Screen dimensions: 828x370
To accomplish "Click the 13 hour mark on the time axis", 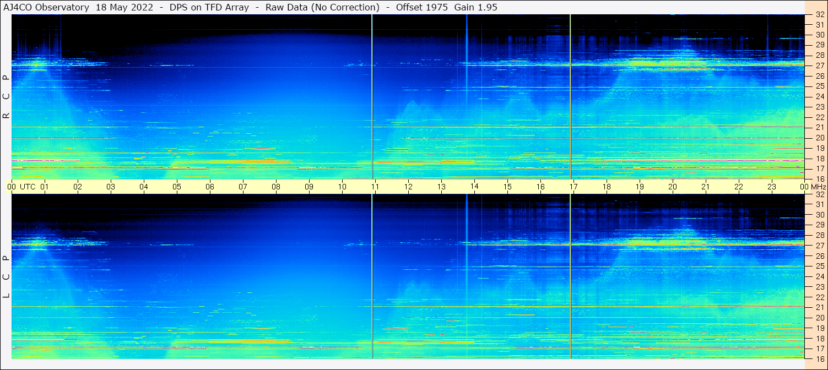I will click(441, 187).
